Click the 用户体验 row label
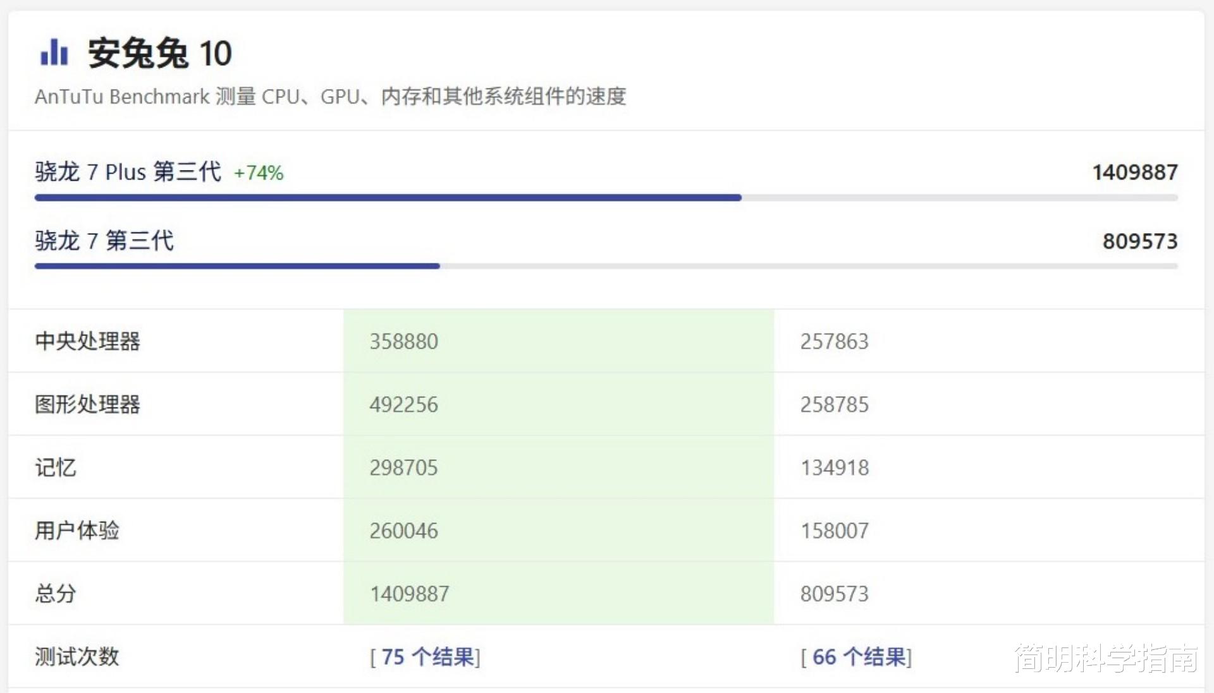The width and height of the screenshot is (1214, 693). click(x=77, y=531)
